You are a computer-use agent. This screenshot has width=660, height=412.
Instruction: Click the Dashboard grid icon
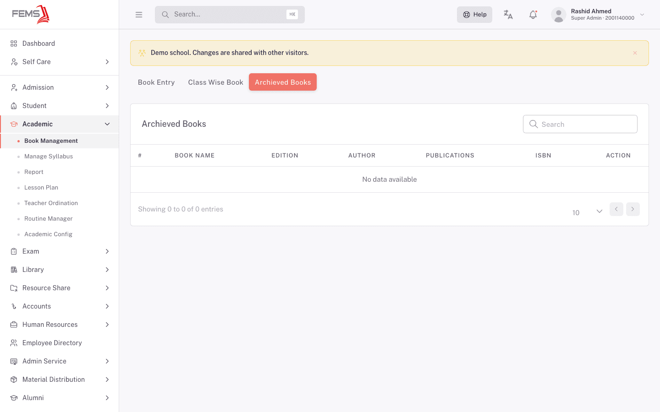pyautogui.click(x=14, y=43)
